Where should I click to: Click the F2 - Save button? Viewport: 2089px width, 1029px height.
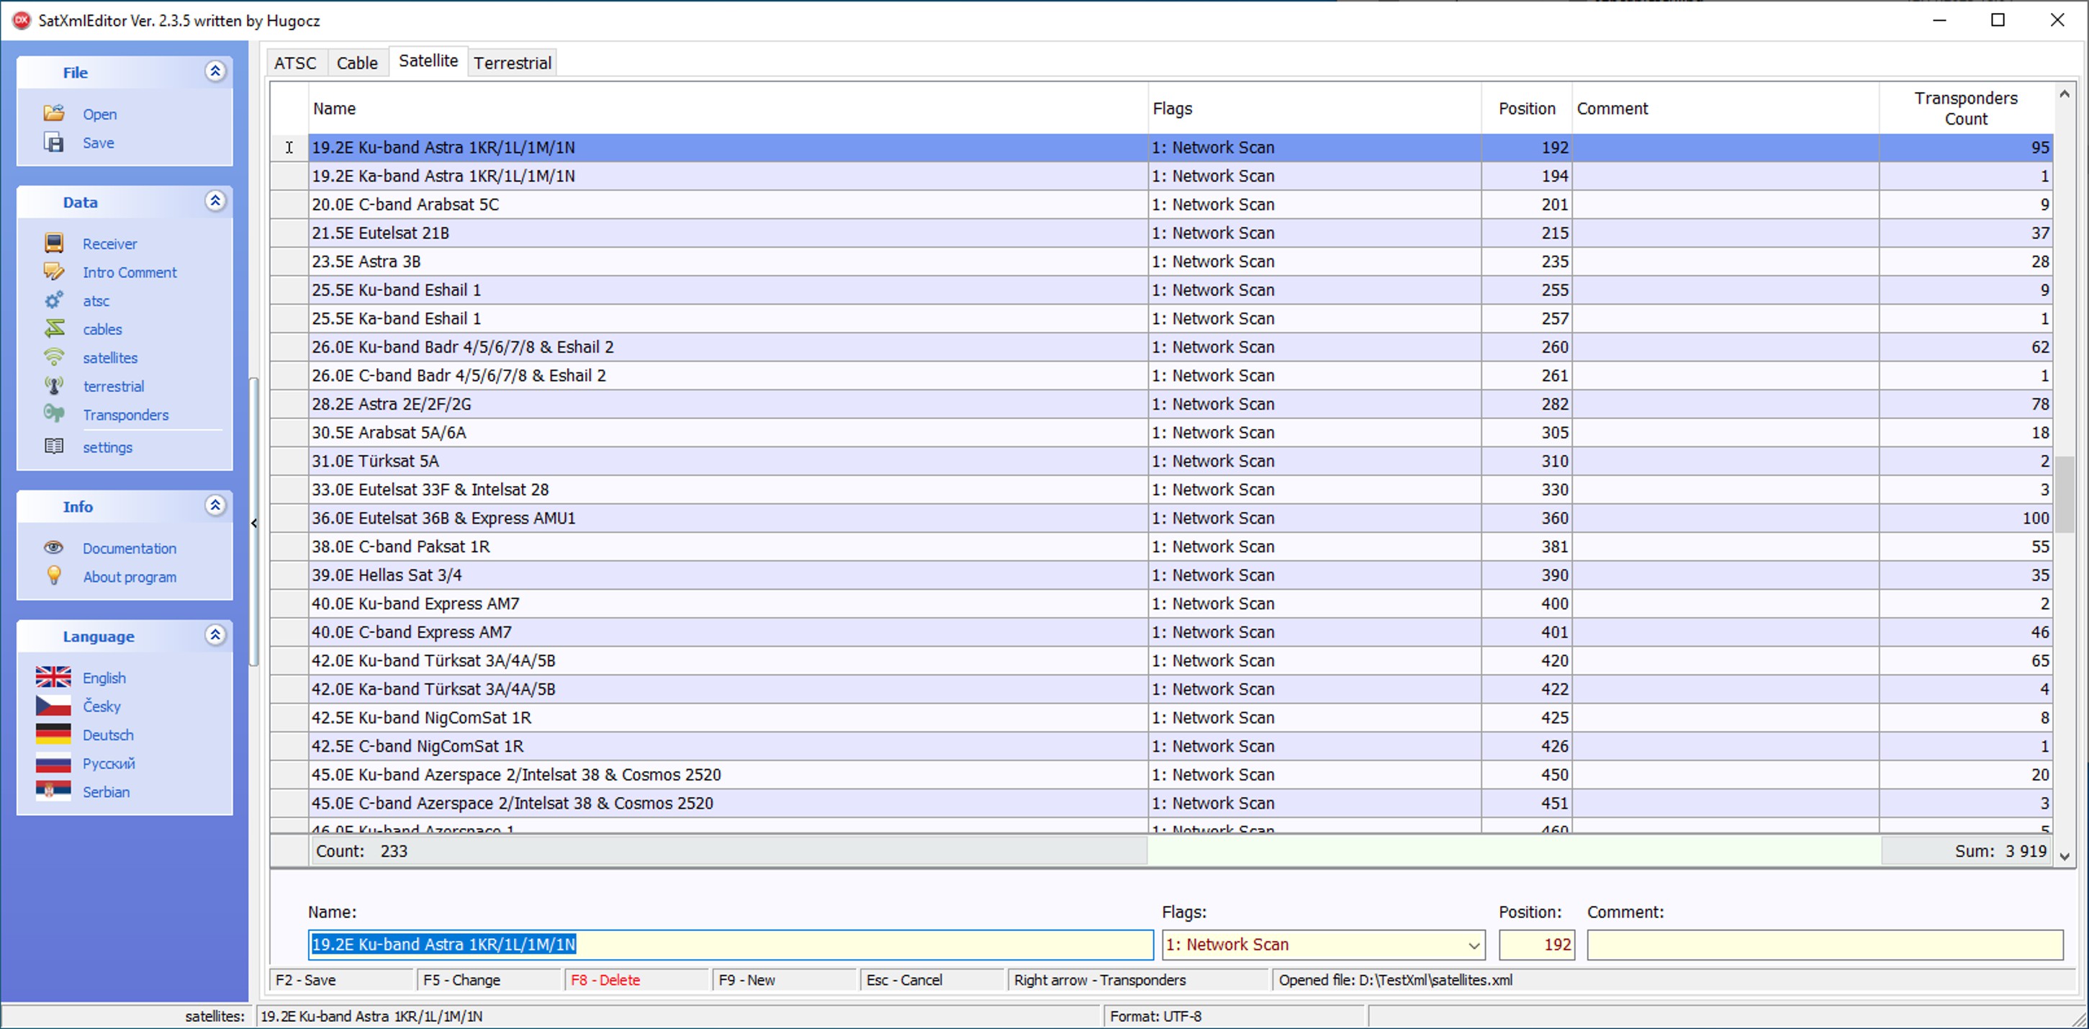(342, 979)
